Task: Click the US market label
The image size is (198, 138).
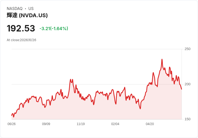Action: pos(31,9)
